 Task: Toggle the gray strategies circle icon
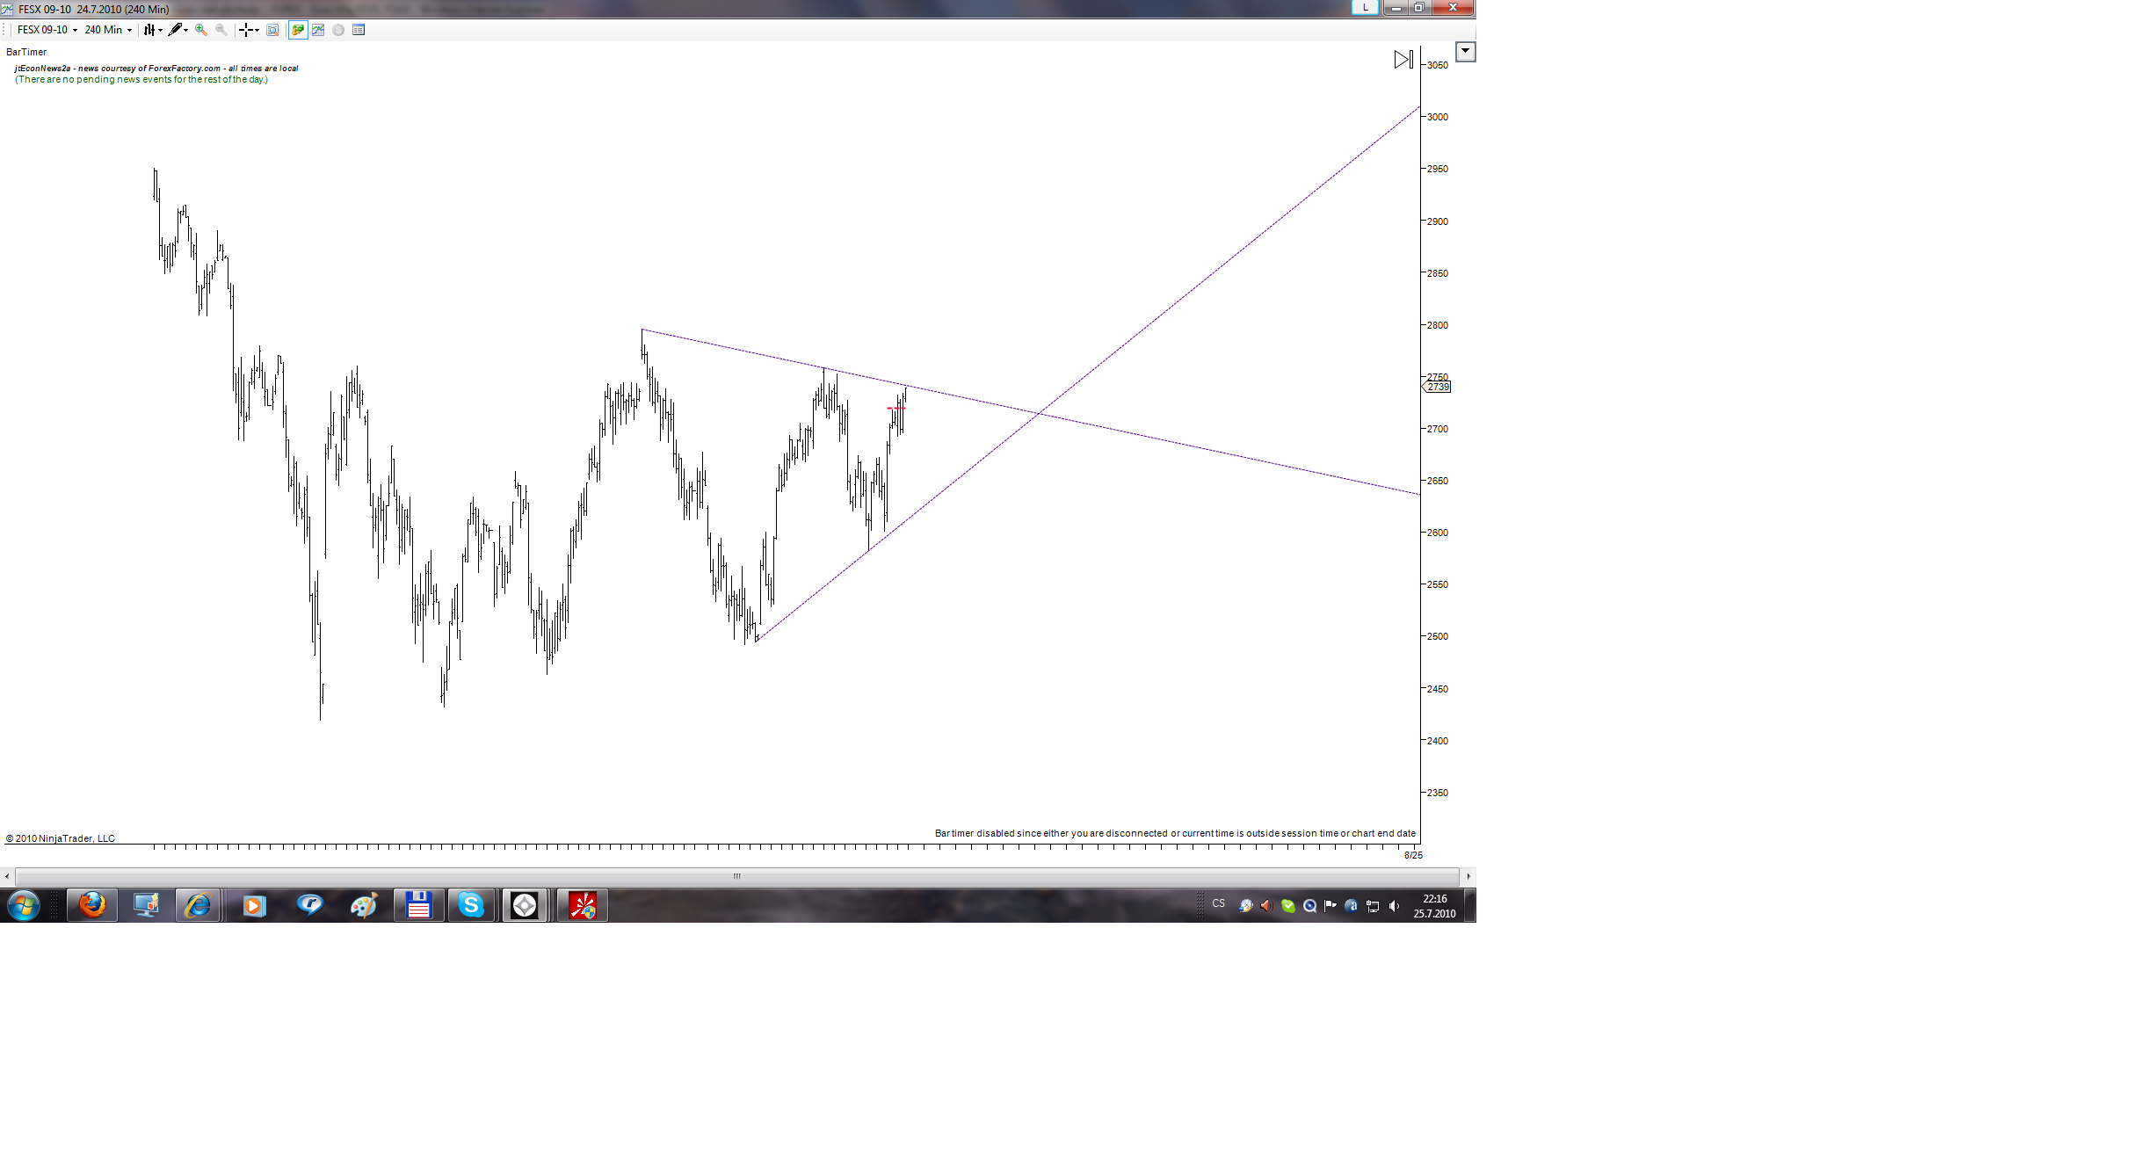(x=338, y=30)
